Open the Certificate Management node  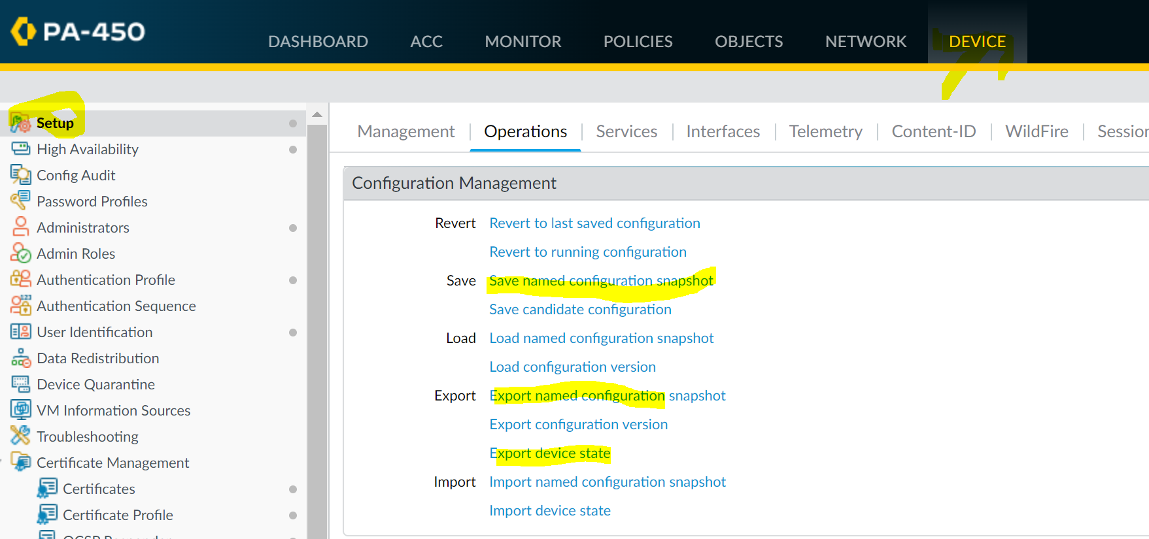pos(113,463)
